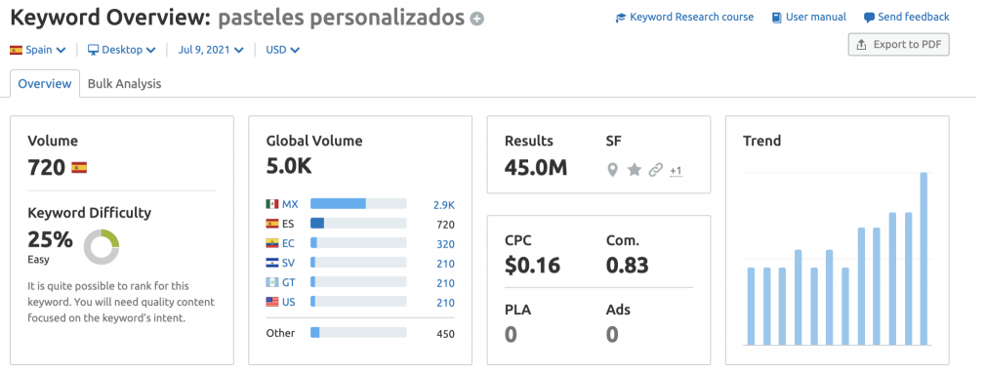
Task: Click the Export to PDF button
Action: (x=898, y=45)
